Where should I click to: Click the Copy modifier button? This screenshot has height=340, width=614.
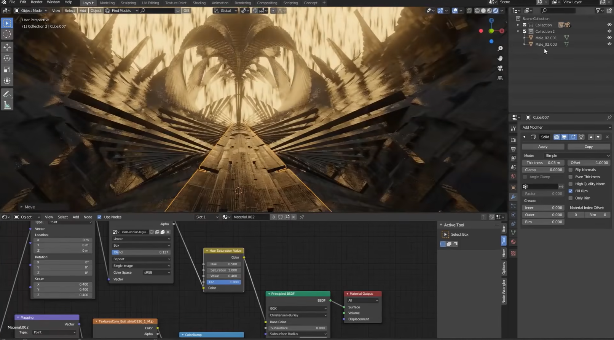click(588, 147)
